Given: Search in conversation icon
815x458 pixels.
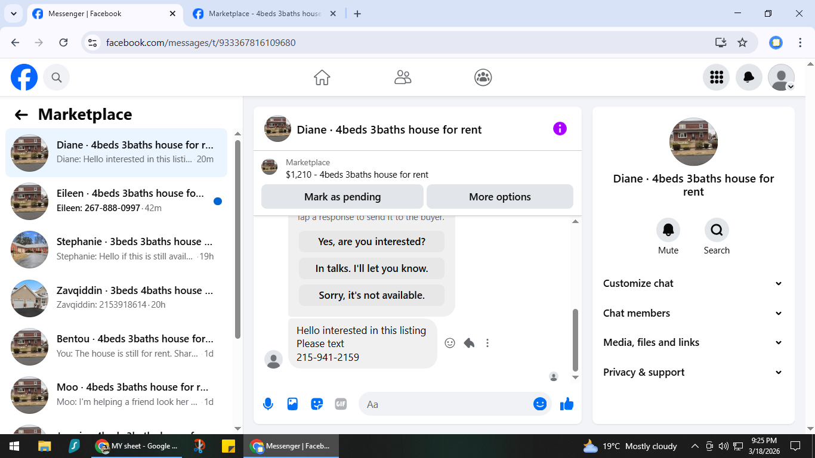Looking at the screenshot, I should click(717, 230).
